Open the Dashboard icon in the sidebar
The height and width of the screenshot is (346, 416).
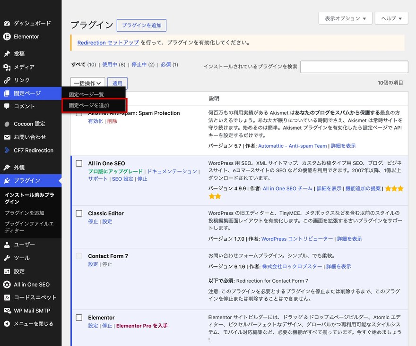tap(7, 23)
